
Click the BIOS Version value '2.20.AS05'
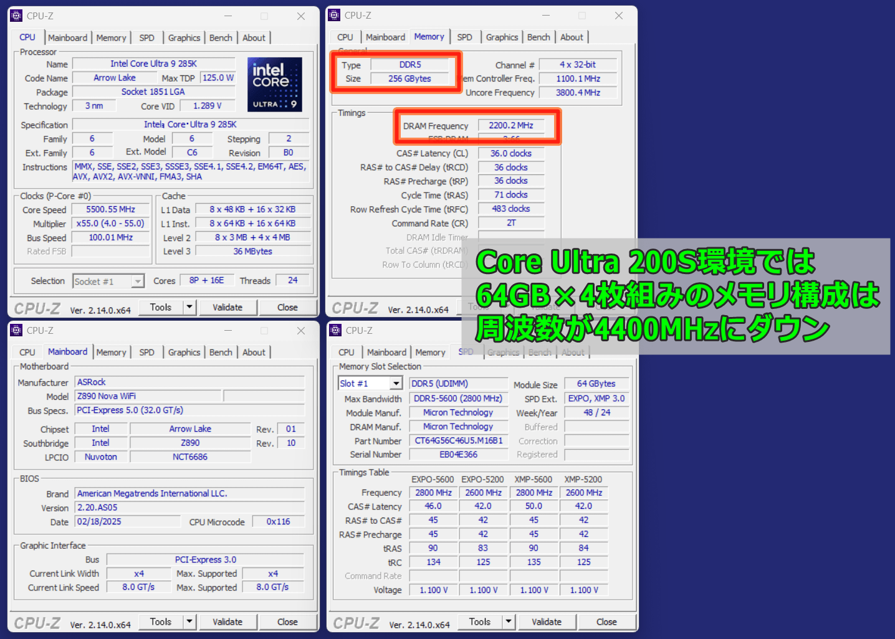click(190, 508)
